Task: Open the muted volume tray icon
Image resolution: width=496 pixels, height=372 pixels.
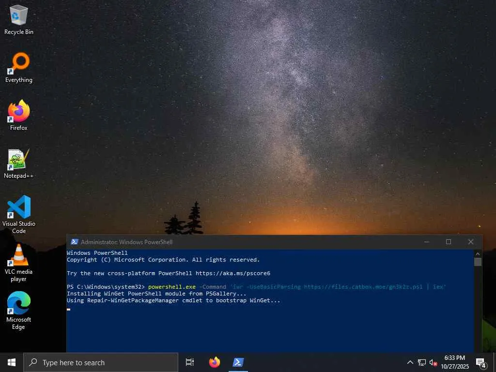Action: click(x=433, y=362)
